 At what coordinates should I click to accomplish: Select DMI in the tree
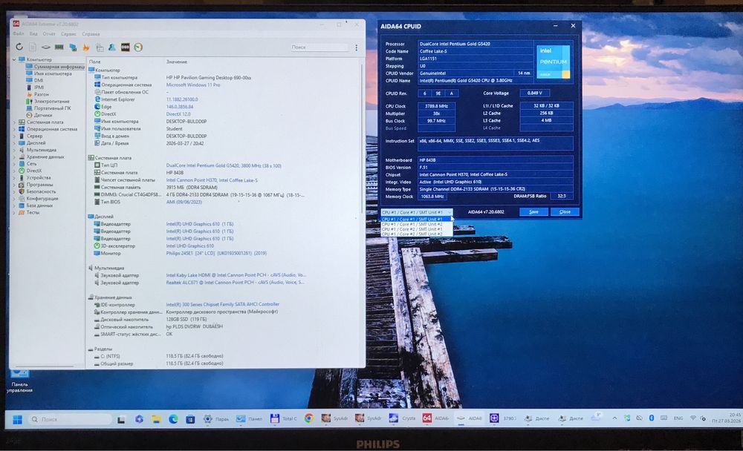pyautogui.click(x=39, y=80)
